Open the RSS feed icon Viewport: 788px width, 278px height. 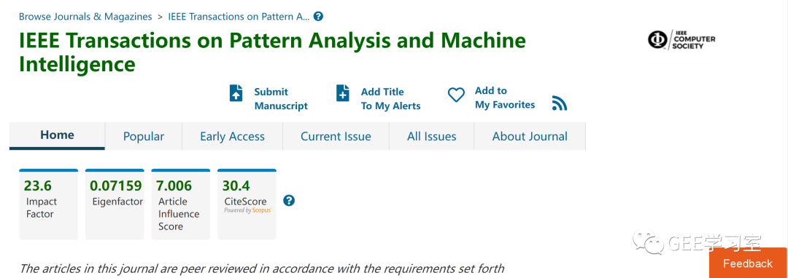tap(560, 103)
